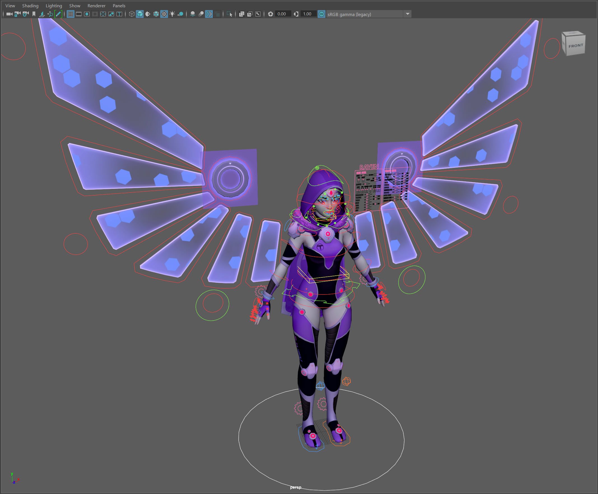Image resolution: width=598 pixels, height=494 pixels.
Task: Toggle the Safe Title overlay
Action: 119,14
